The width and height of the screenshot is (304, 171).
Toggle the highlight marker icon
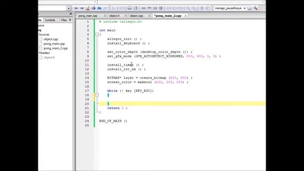(87, 8)
